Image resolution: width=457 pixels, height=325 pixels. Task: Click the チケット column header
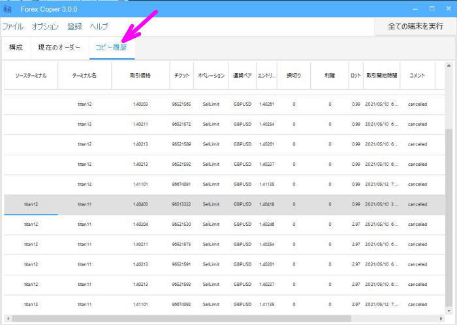[181, 76]
